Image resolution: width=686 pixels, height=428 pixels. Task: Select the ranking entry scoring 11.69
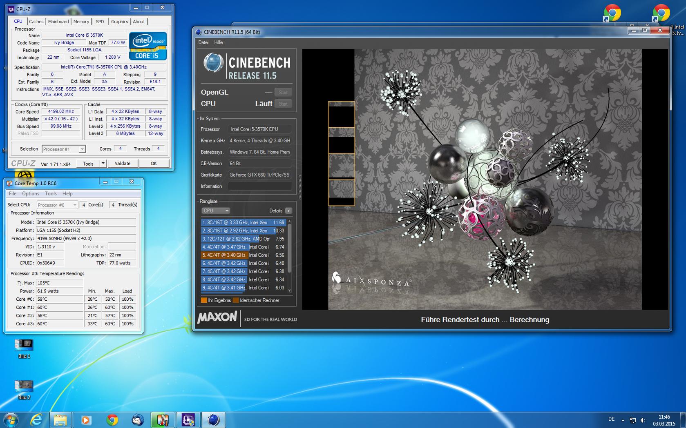tap(244, 222)
